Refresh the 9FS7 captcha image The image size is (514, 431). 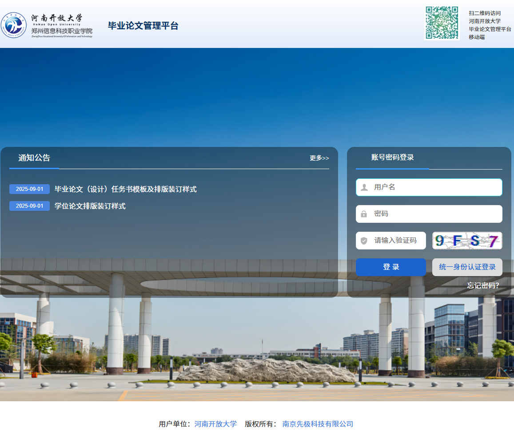[x=467, y=241]
